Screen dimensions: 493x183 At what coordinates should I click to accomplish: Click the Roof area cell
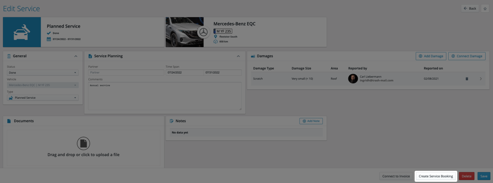334,78
